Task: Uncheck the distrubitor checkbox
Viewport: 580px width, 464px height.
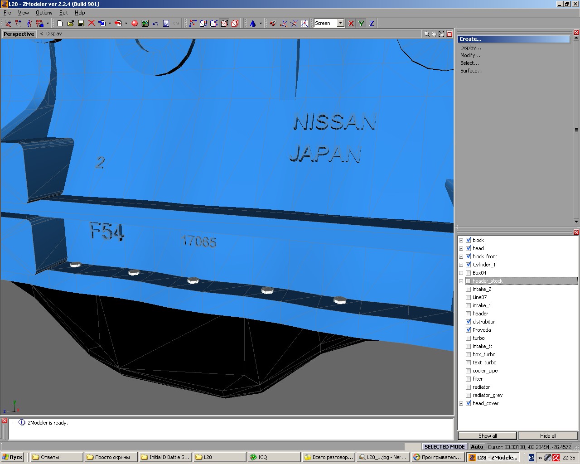Action: 469,322
